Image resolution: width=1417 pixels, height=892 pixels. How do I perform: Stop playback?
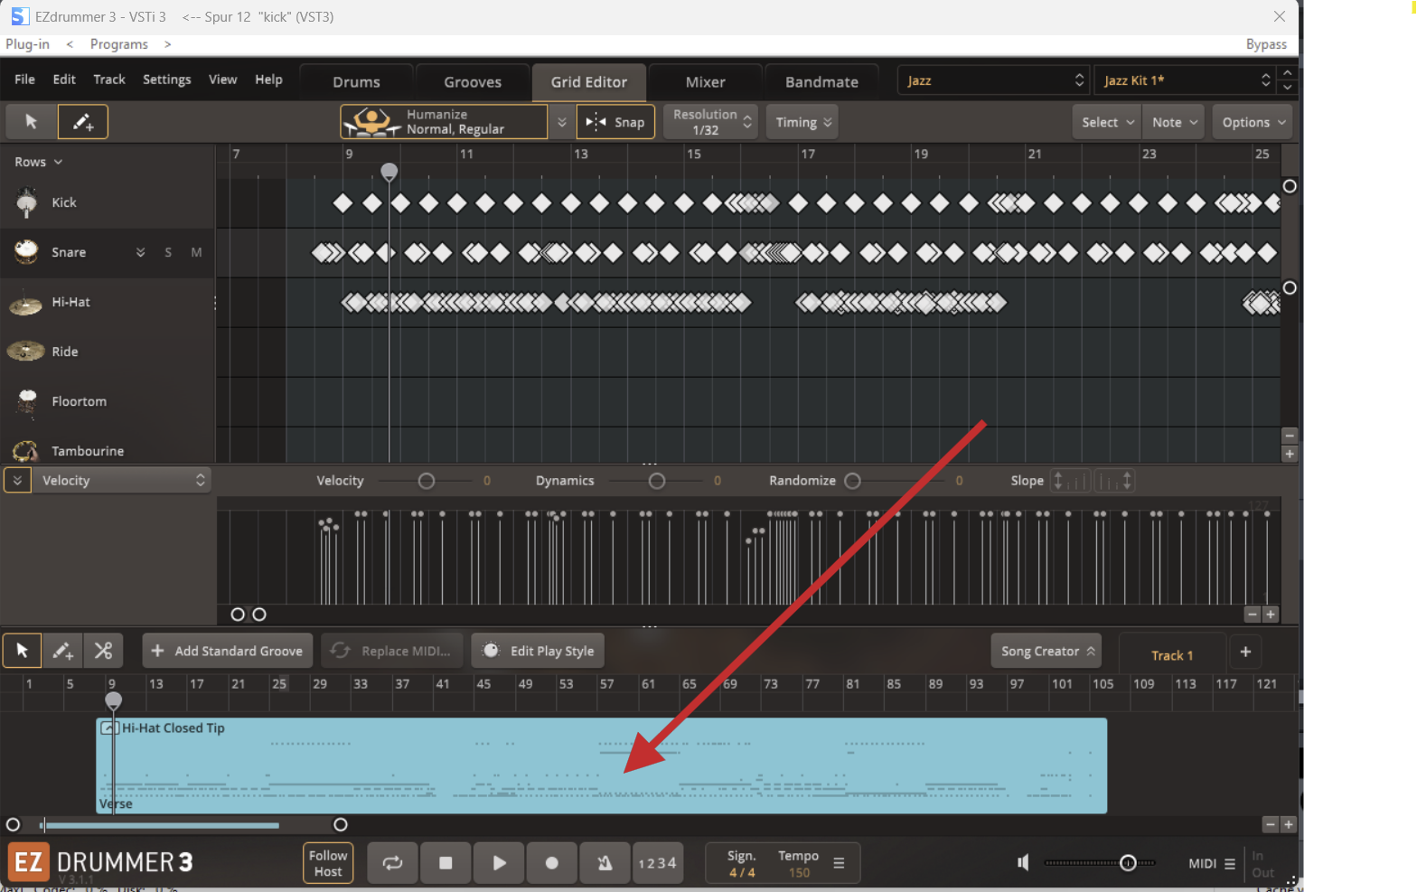(446, 863)
